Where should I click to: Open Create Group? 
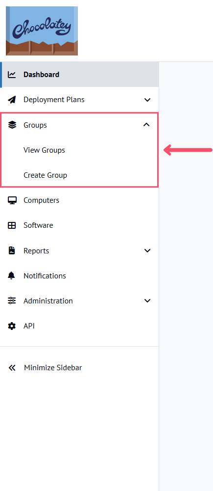[45, 175]
